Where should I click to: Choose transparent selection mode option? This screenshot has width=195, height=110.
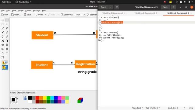[x=5, y=67]
